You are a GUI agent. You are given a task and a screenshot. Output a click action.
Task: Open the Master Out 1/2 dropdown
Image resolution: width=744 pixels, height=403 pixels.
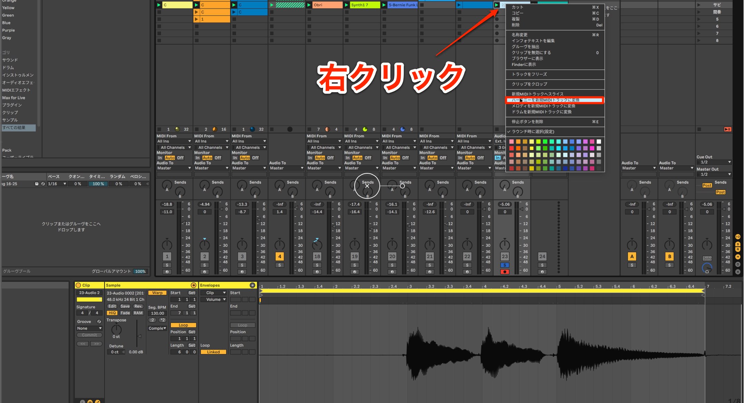pyautogui.click(x=714, y=174)
